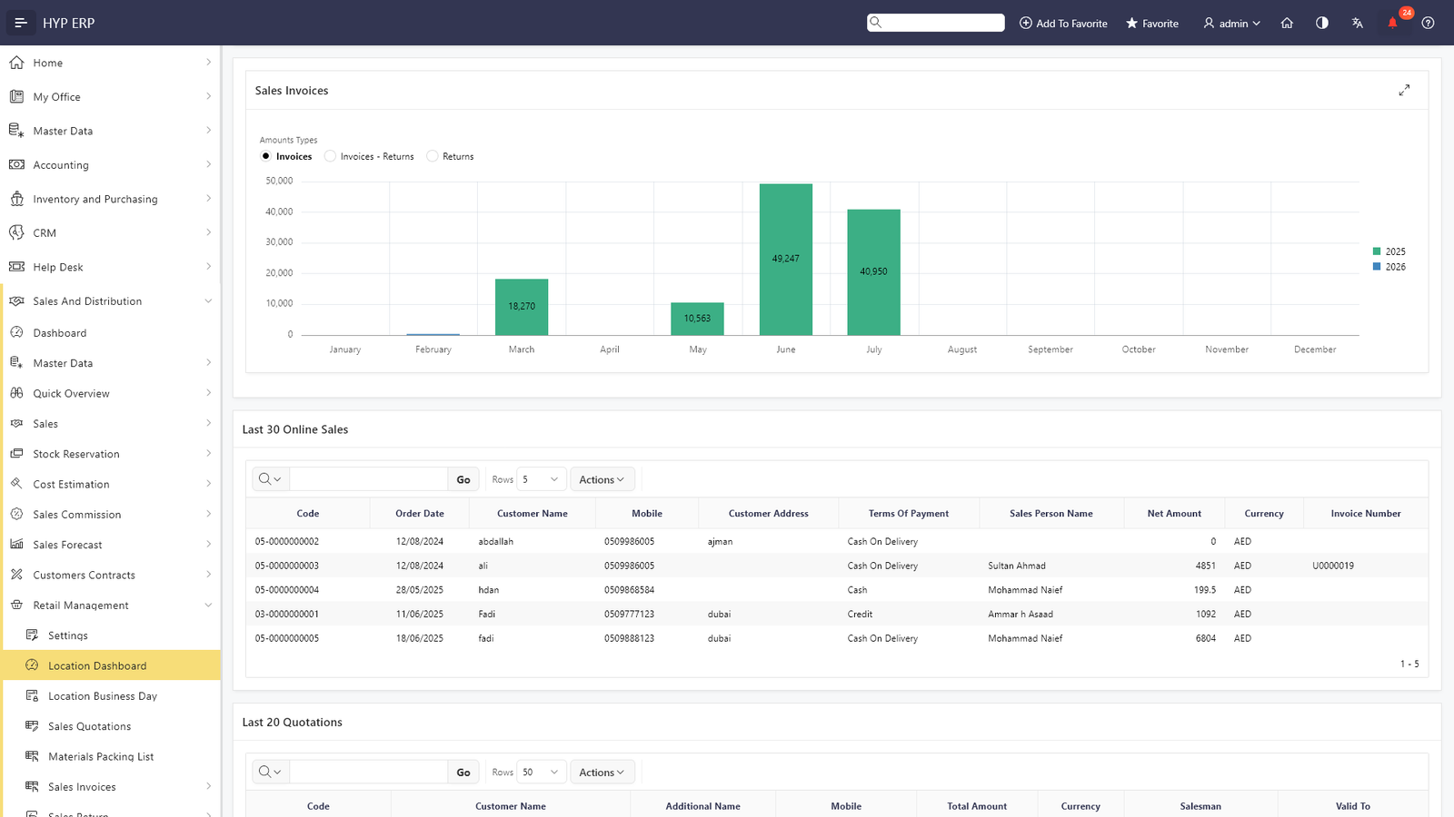Open the language translation icon
Image resolution: width=1454 pixels, height=817 pixels.
click(1357, 23)
